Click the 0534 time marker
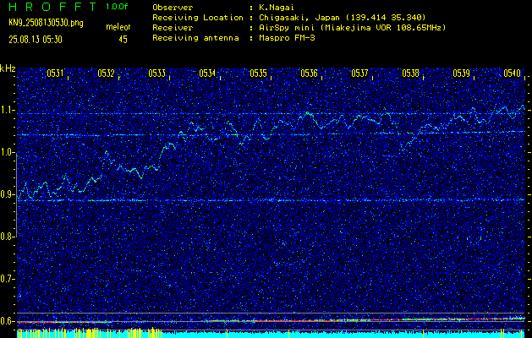The height and width of the screenshot is (338, 532). tap(207, 74)
